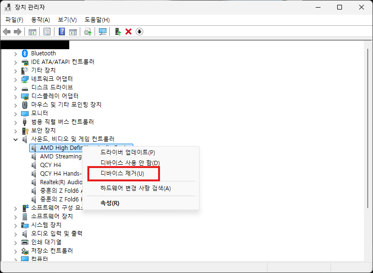Expand the 시스템 장치 chevron

pyautogui.click(x=15, y=226)
